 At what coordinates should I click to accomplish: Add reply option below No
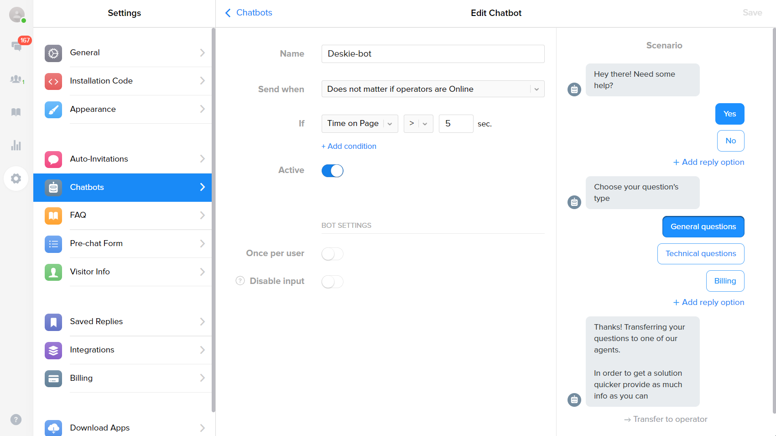coord(708,162)
